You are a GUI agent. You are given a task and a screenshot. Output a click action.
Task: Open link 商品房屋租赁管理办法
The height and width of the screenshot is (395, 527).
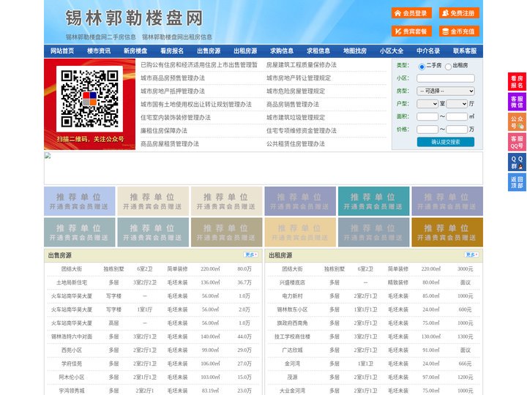pyautogui.click(x=170, y=144)
